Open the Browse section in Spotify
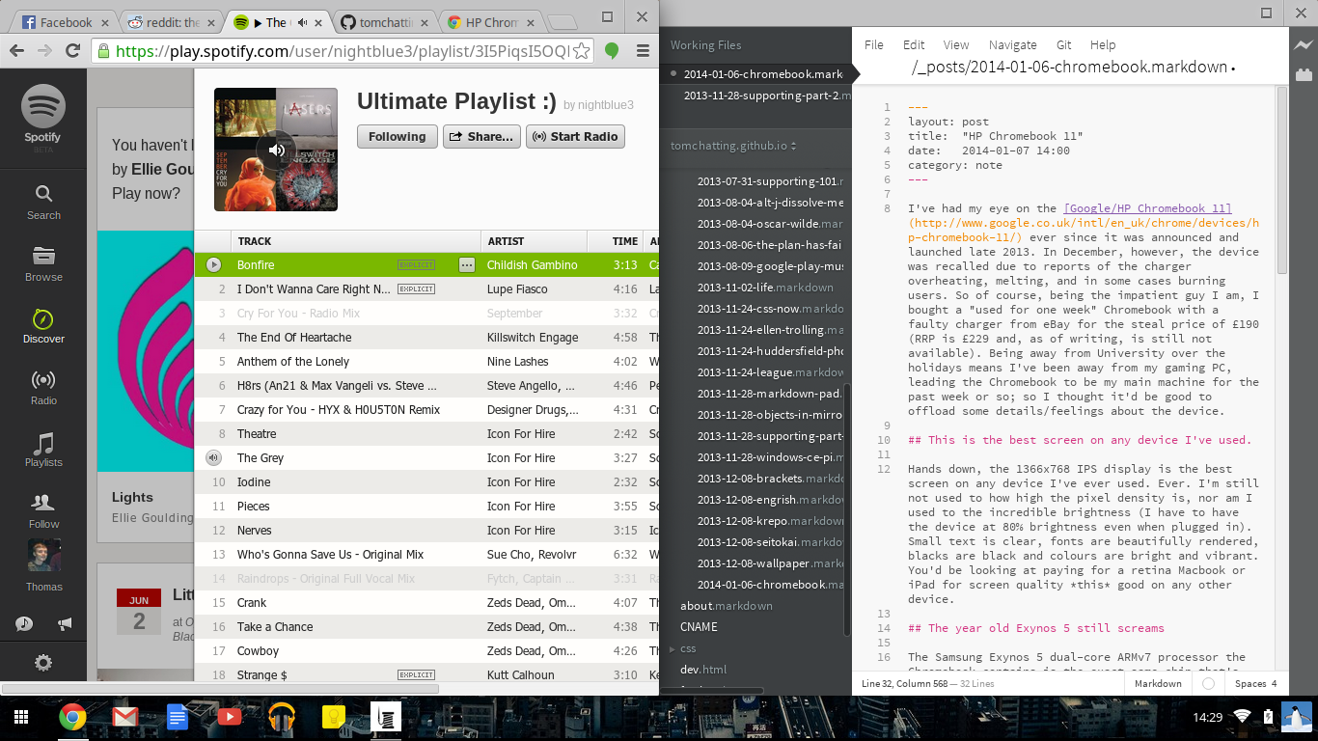 [43, 263]
